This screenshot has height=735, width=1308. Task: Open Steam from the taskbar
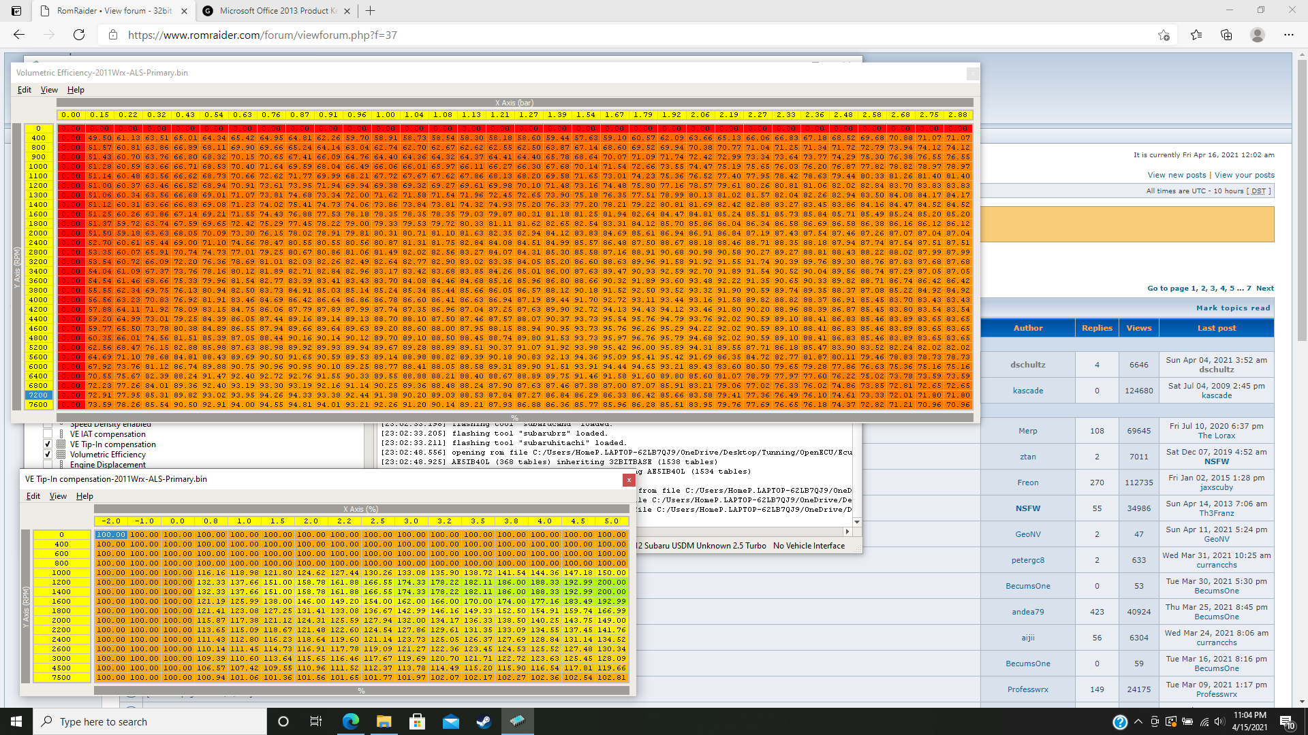click(484, 721)
